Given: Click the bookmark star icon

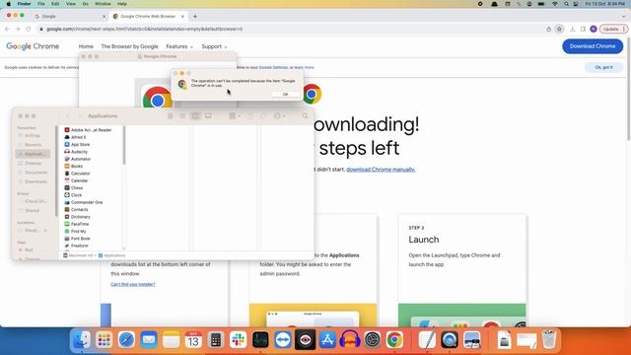Looking at the screenshot, I should pyautogui.click(x=559, y=29).
